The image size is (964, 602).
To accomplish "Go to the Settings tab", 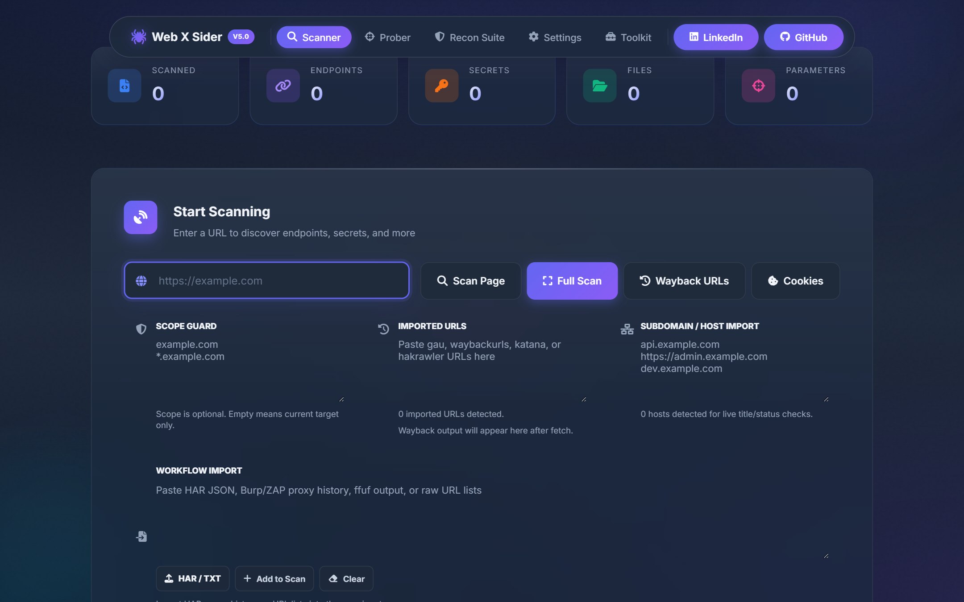I will (x=555, y=37).
